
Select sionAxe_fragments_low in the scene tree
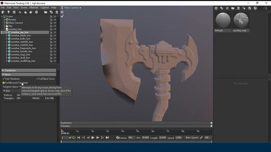(23, 48)
